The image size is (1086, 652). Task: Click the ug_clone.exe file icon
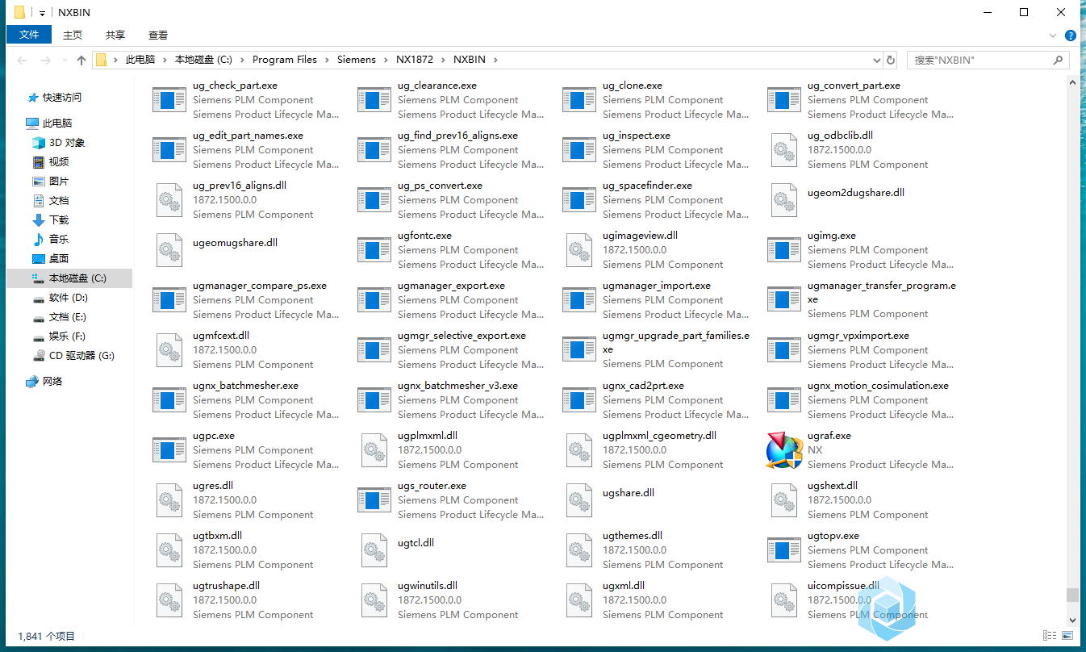pyautogui.click(x=579, y=100)
